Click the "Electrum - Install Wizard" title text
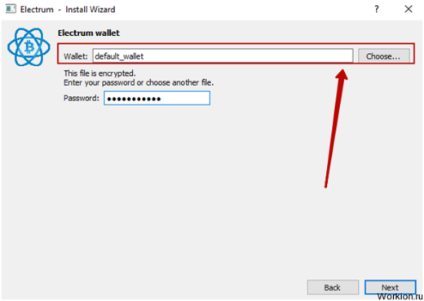424x301 pixels. click(68, 10)
